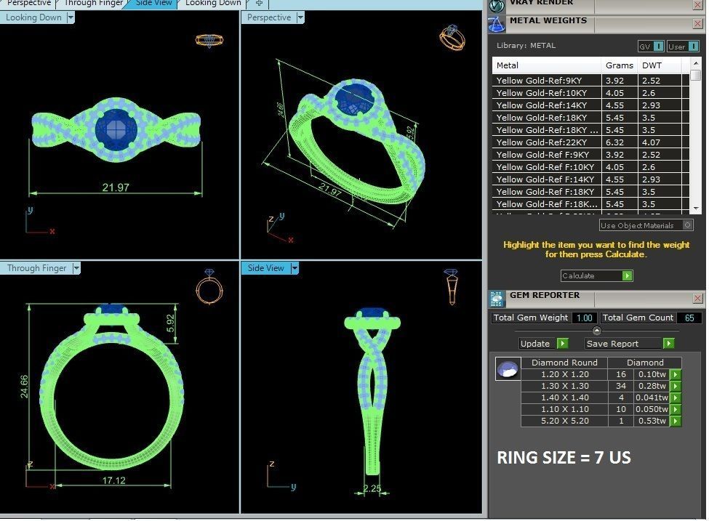Click the DWT column header

click(660, 65)
